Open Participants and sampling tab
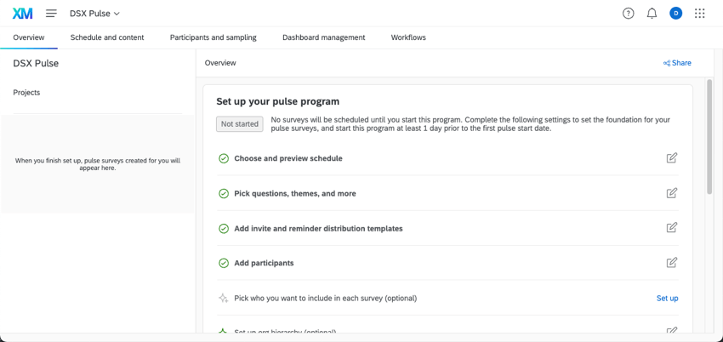723x342 pixels. [x=213, y=37]
